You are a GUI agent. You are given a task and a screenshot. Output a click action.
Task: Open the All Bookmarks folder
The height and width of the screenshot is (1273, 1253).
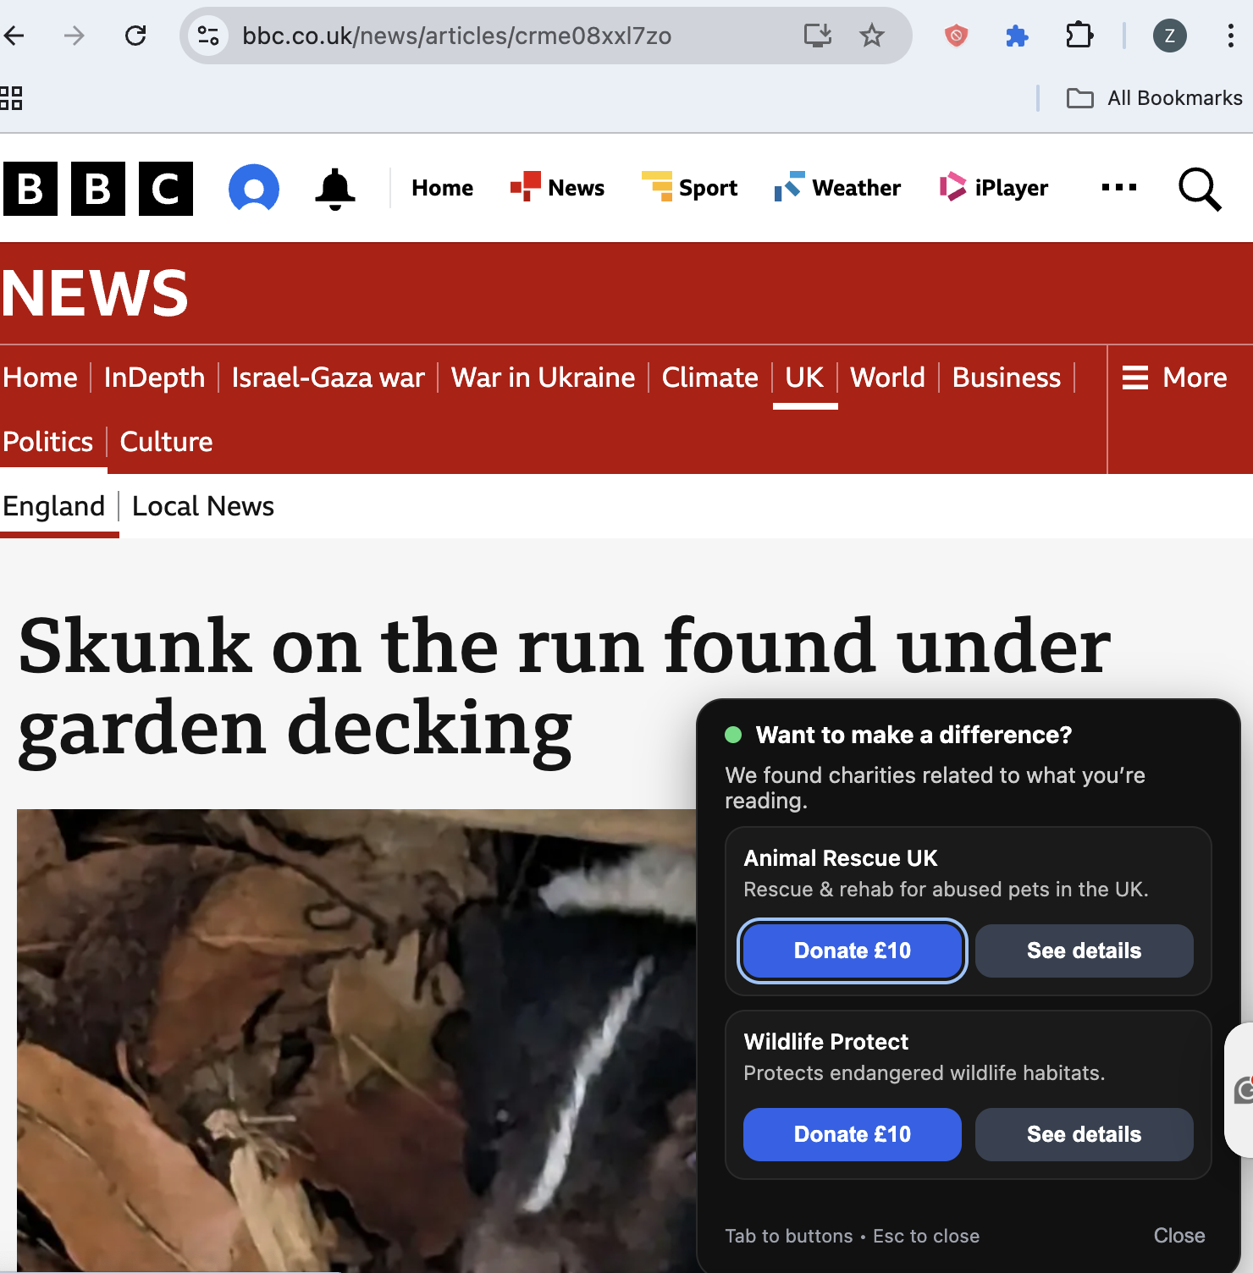[x=1154, y=98]
